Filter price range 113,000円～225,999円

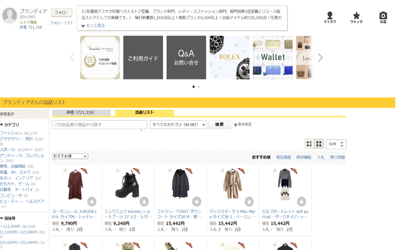(x=19, y=232)
